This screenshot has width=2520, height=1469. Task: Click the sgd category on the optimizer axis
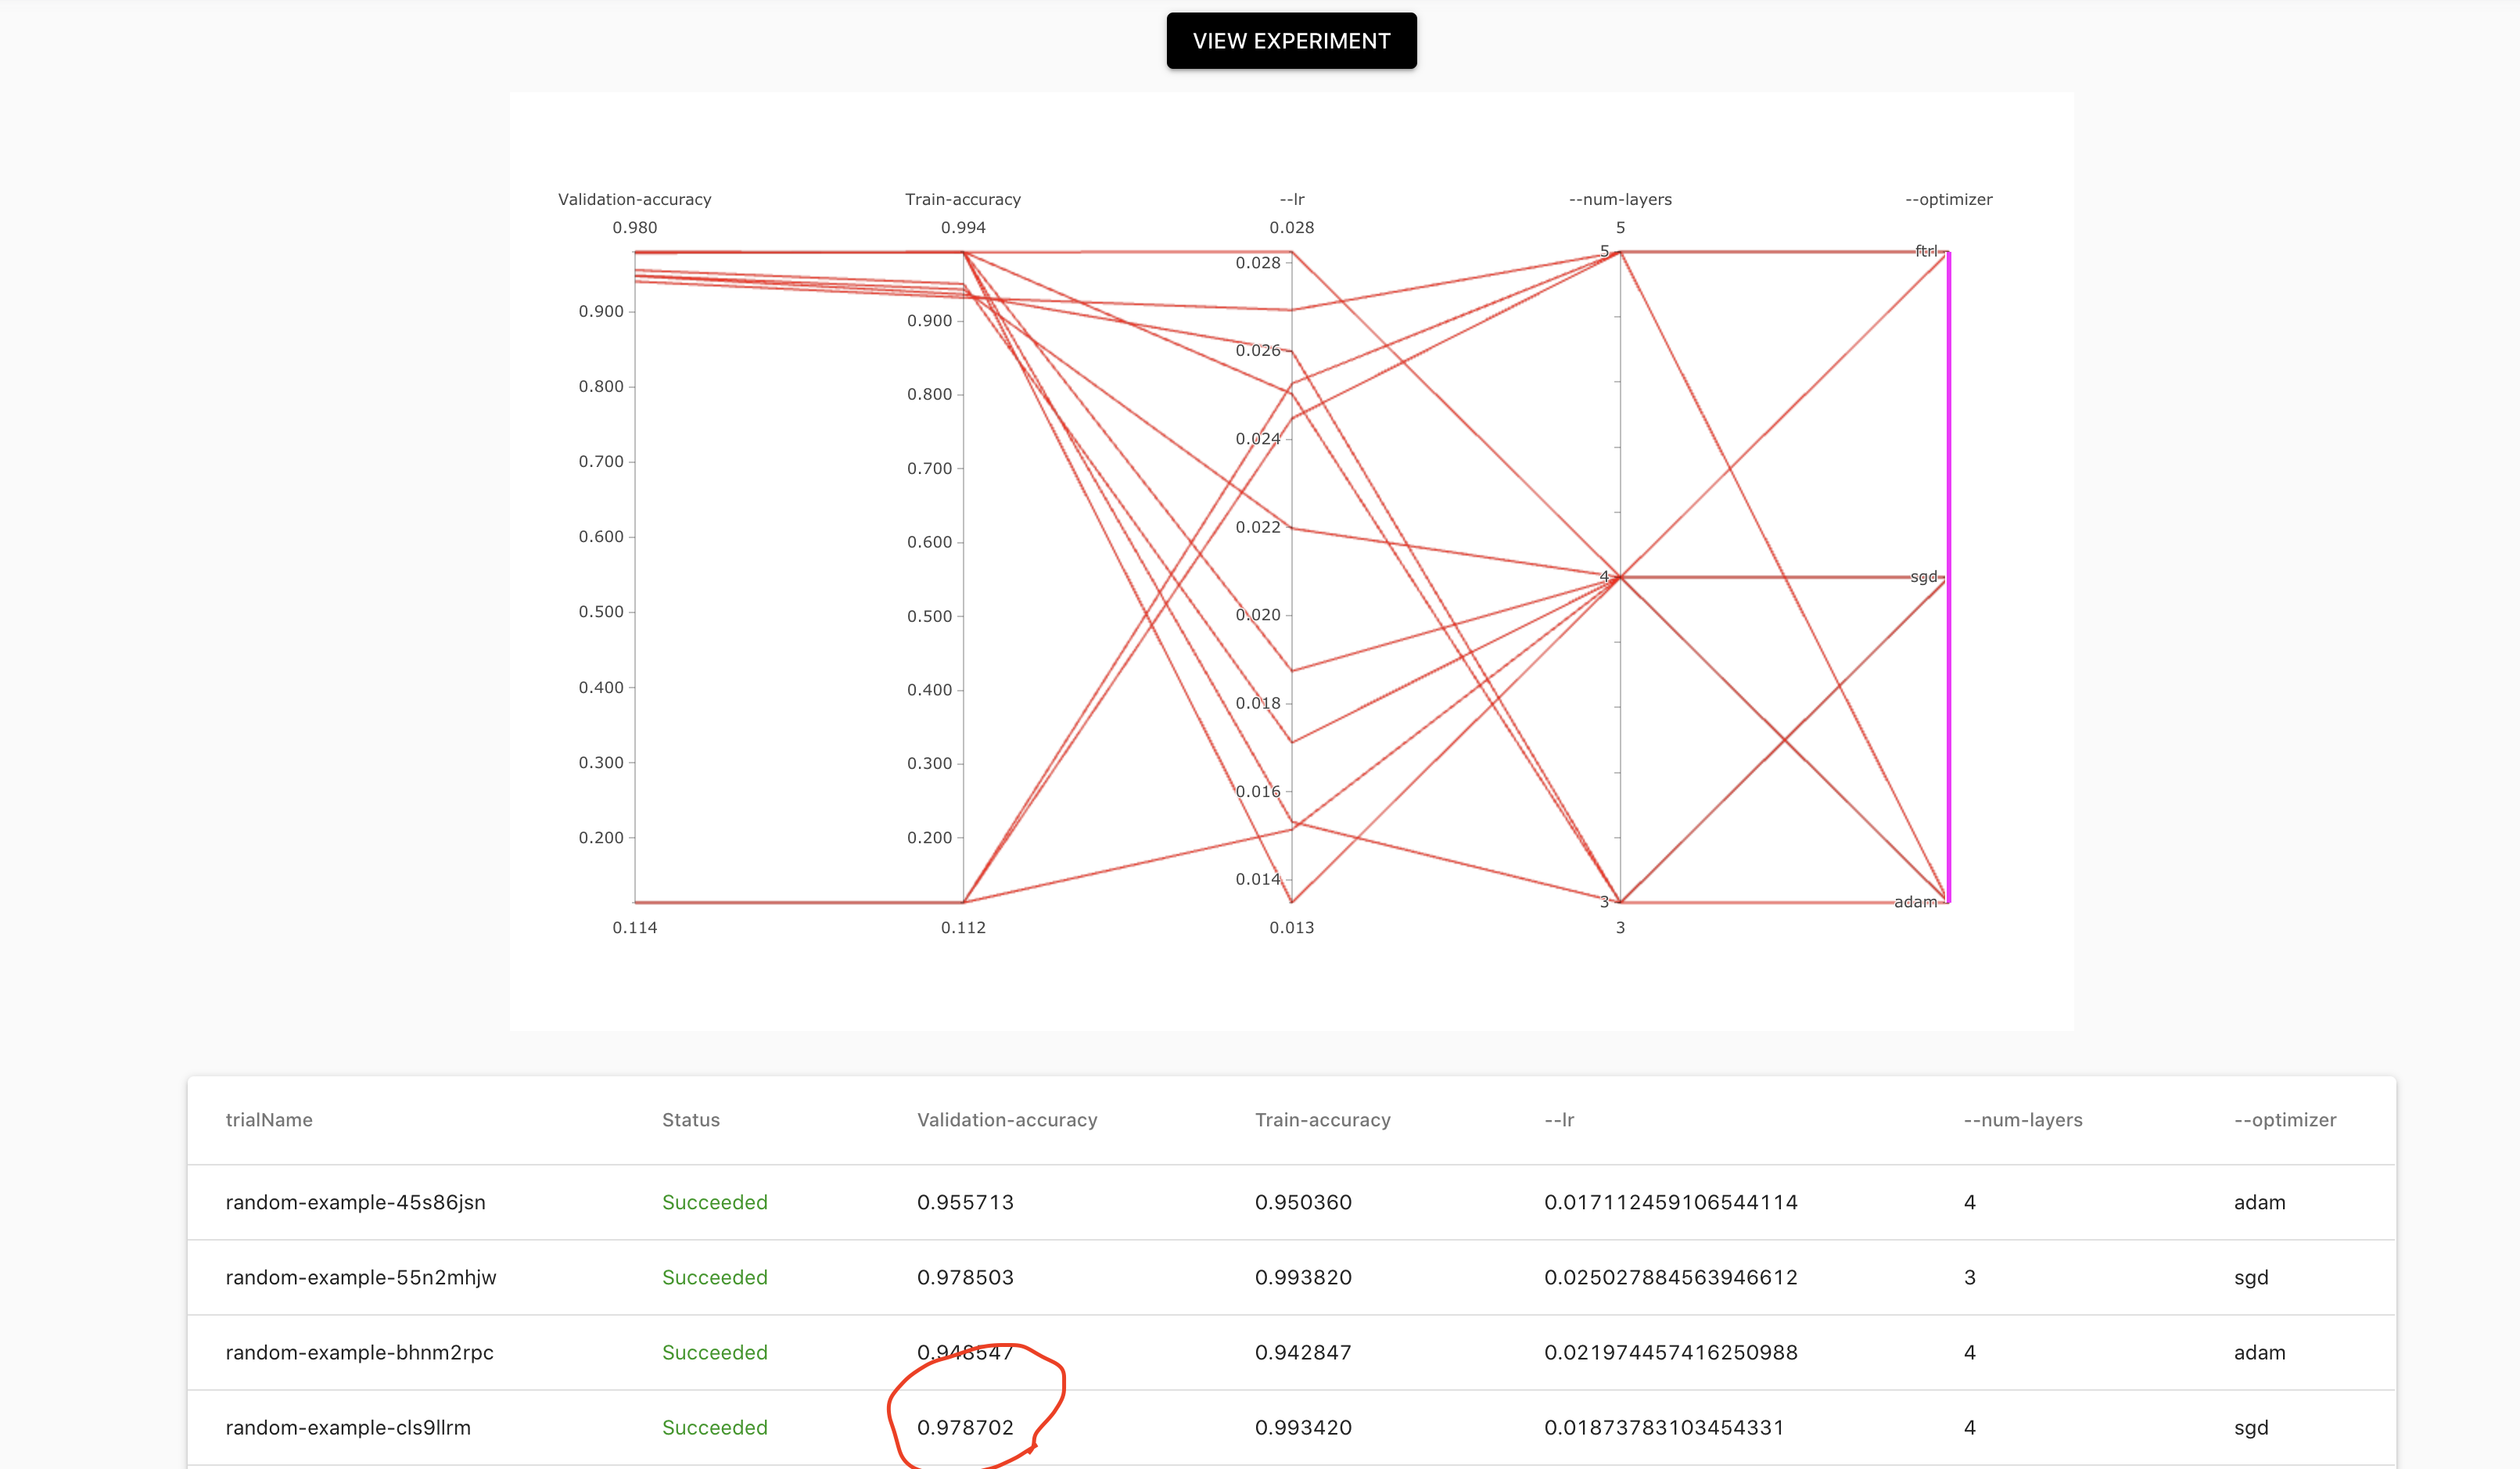[1923, 577]
